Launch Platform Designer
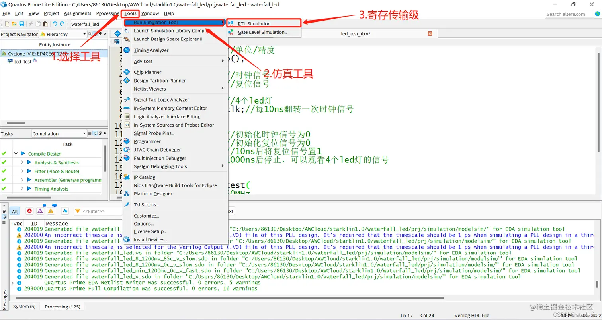This screenshot has height=320, width=602. click(x=153, y=194)
